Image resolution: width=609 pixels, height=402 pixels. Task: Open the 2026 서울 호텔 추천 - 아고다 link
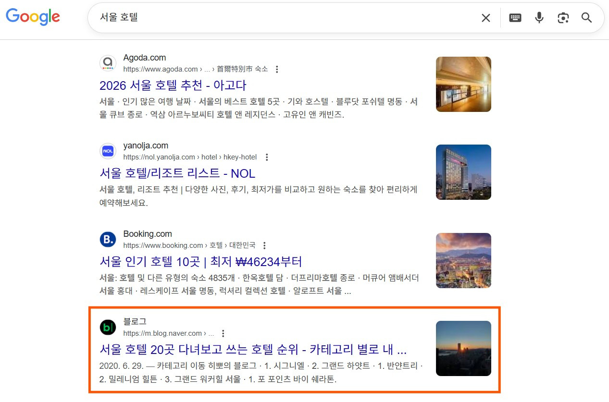(x=173, y=85)
